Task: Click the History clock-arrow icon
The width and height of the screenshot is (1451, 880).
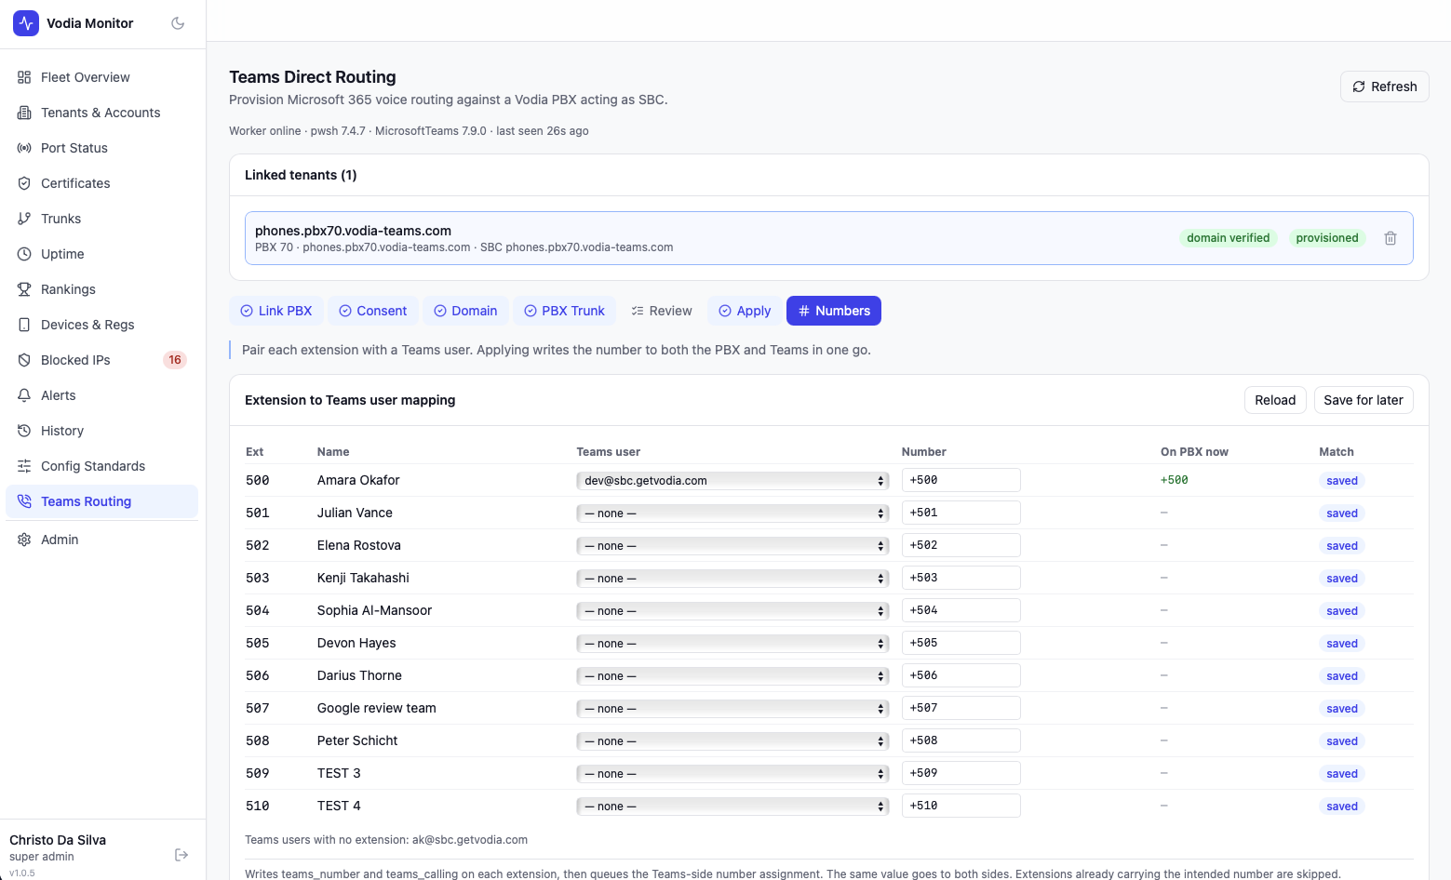Action: tap(24, 431)
